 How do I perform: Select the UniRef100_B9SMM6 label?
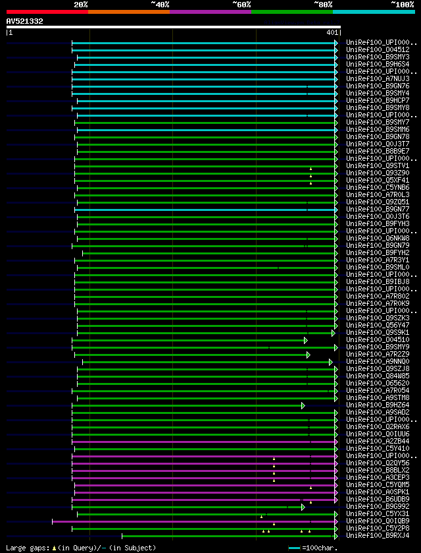[x=378, y=129]
